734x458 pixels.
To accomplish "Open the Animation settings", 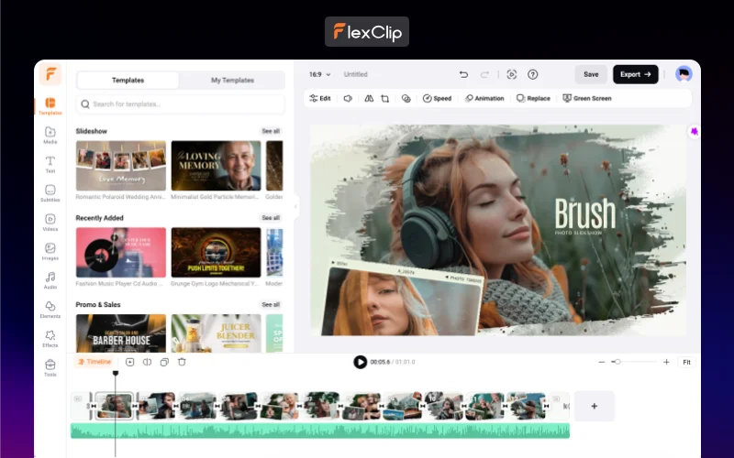I will tap(484, 98).
